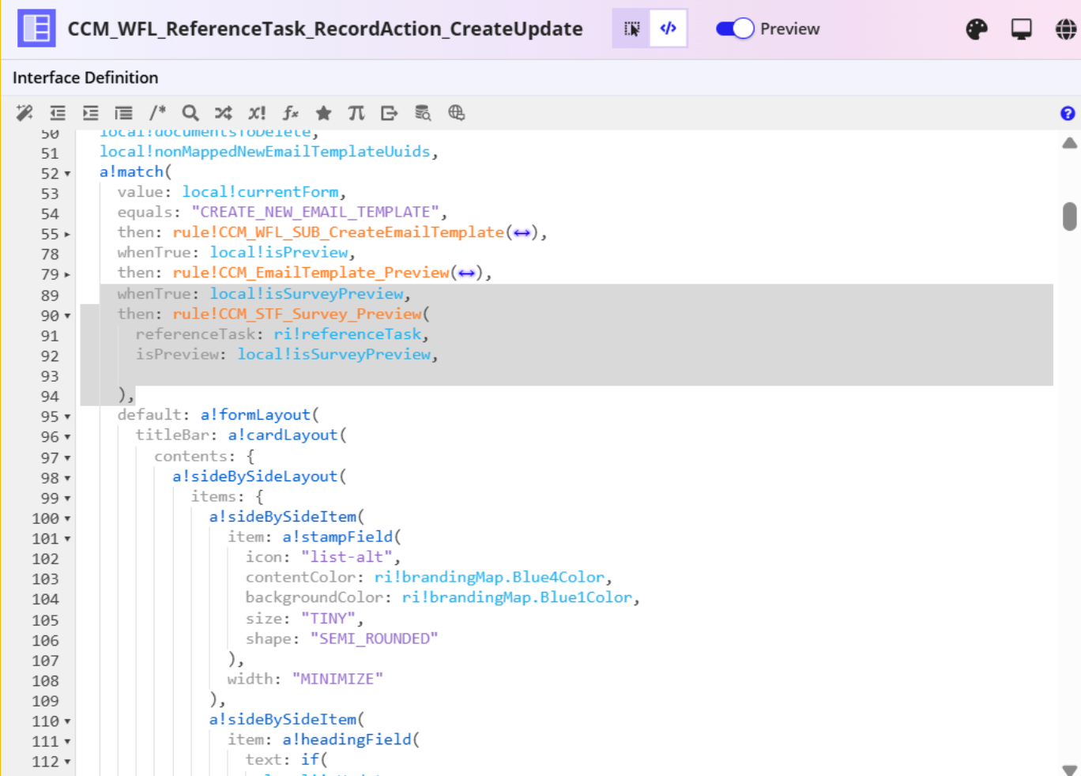Click the outdent lines icon
The image size is (1081, 776).
coord(58,113)
